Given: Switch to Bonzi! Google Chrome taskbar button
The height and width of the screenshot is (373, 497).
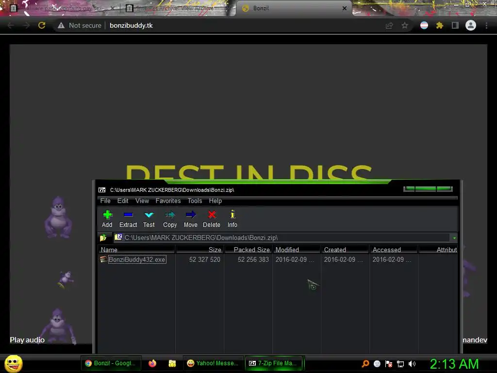Looking at the screenshot, I should [110, 363].
